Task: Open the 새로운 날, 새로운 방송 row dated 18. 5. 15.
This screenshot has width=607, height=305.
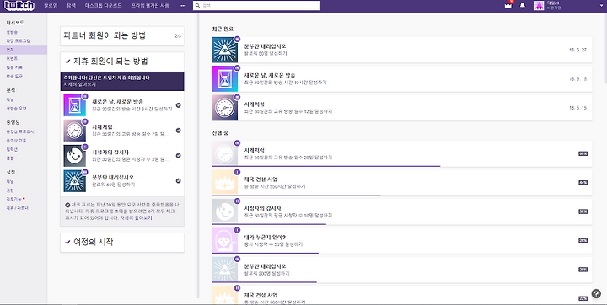Action: coord(402,78)
